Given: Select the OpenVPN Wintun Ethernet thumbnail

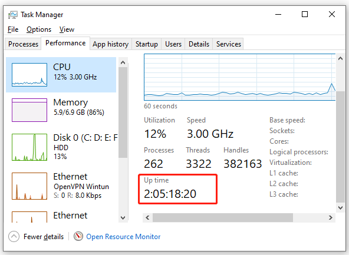Looking at the screenshot, I should (29, 186).
